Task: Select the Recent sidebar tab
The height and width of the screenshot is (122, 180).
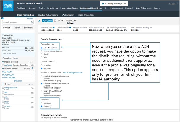Action: pos(17,28)
